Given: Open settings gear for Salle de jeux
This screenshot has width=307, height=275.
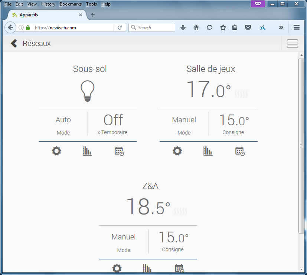Looking at the screenshot, I should [x=177, y=151].
